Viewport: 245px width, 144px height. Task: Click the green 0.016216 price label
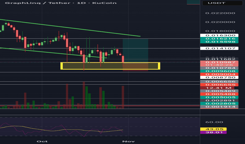point(219,38)
